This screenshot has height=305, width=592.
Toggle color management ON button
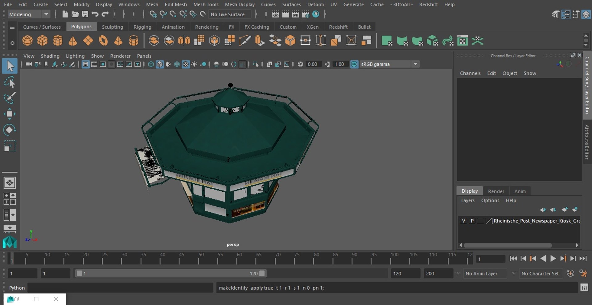click(354, 64)
